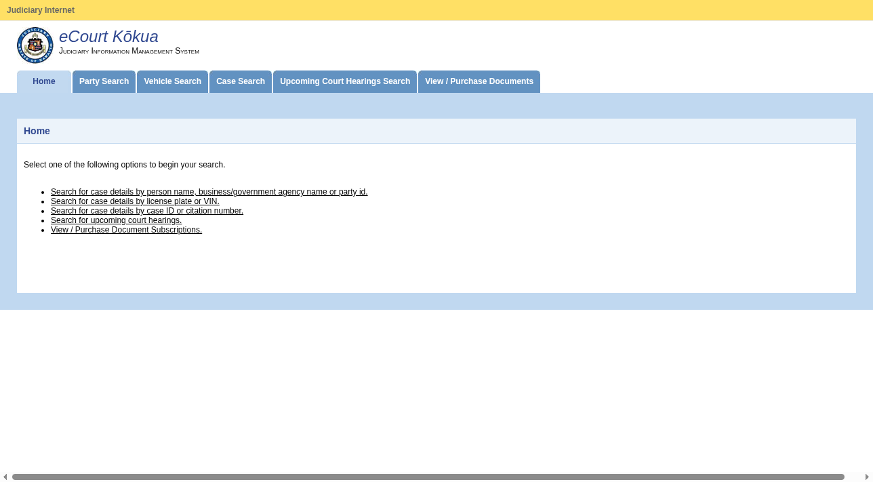The width and height of the screenshot is (873, 482).
Task: Switch to the Party Search tab
Action: point(104,81)
